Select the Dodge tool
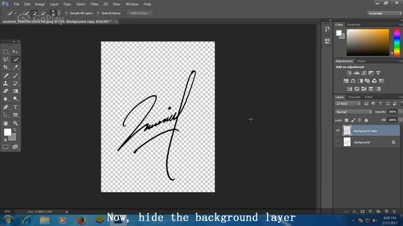Screen dimensions: 403x226 pos(15,99)
